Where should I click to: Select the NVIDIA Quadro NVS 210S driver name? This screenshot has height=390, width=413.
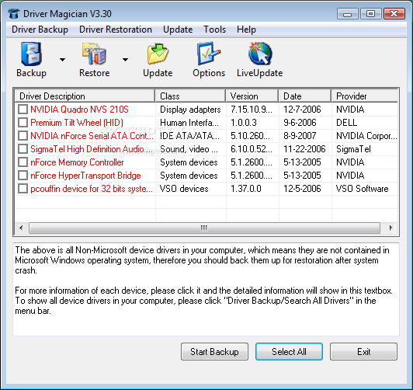click(79, 109)
